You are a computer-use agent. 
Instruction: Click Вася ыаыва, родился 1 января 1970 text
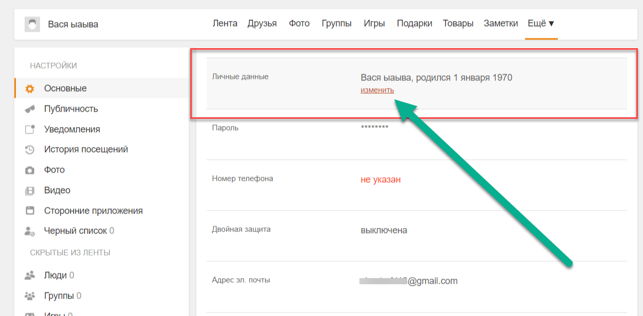click(x=436, y=78)
